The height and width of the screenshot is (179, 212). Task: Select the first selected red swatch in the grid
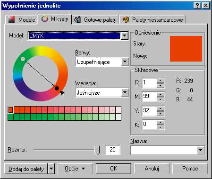pos(10,110)
